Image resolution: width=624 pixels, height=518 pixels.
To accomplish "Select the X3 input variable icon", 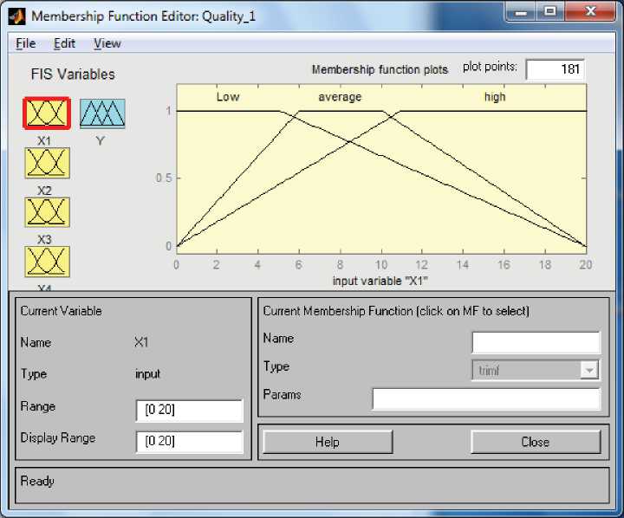I will coord(47,212).
